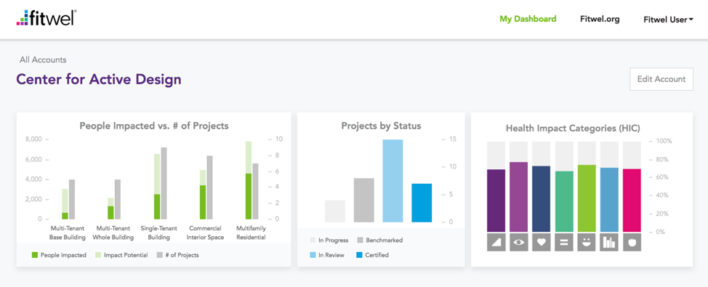Click the tall In Review bar
Viewport: 708px width, 287px height.
(393, 181)
